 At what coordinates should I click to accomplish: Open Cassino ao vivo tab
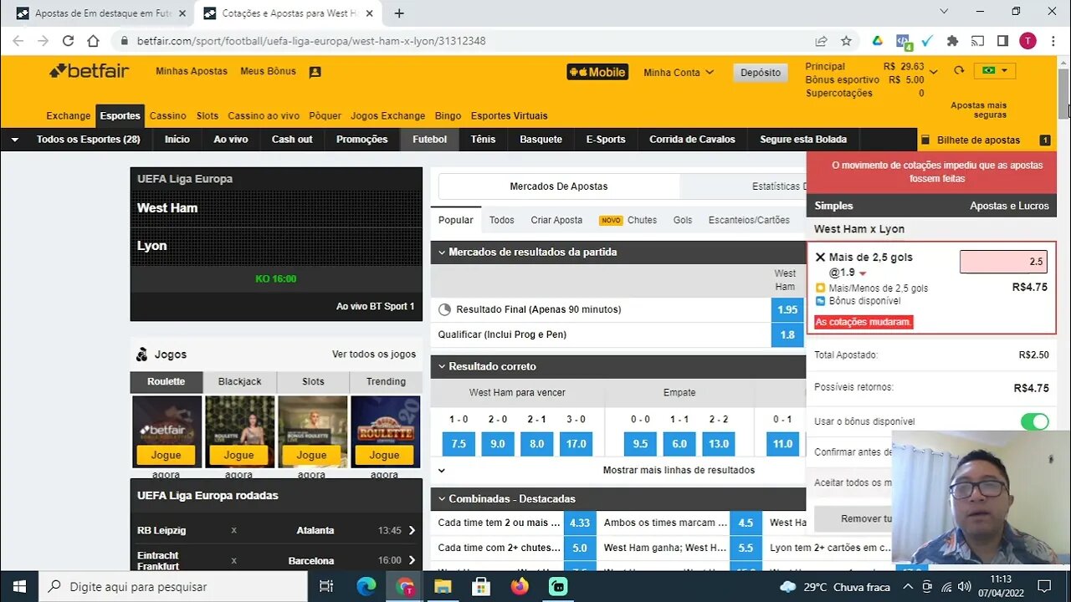[x=264, y=116]
